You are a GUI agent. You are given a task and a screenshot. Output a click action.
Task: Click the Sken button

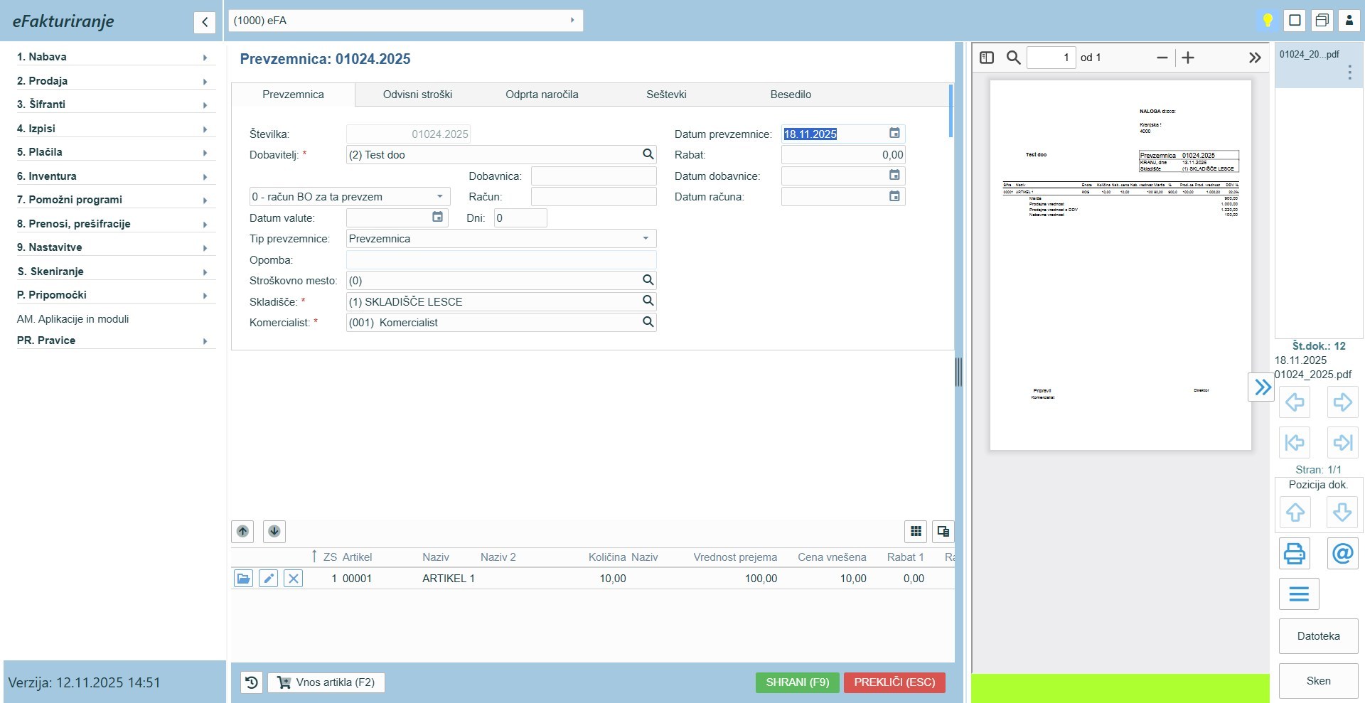click(x=1318, y=681)
